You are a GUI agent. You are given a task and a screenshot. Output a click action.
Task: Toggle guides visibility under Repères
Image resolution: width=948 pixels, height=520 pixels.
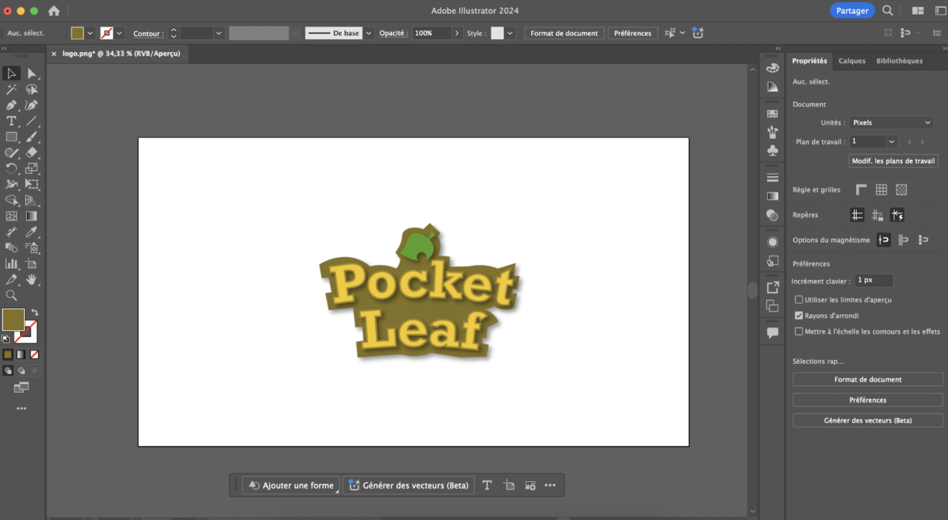click(x=857, y=215)
